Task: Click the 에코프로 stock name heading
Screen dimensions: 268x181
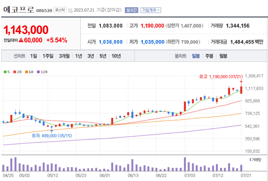Action: click(19, 10)
